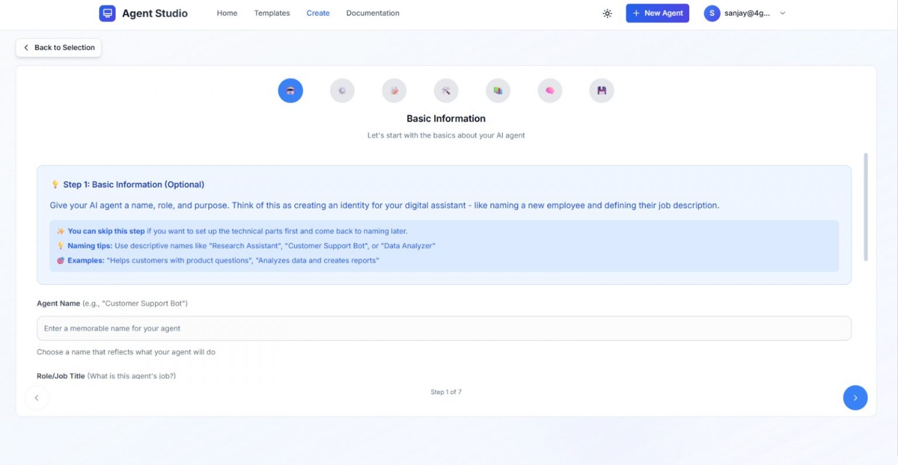
Task: Open the gear configuration step icon
Action: 342,90
